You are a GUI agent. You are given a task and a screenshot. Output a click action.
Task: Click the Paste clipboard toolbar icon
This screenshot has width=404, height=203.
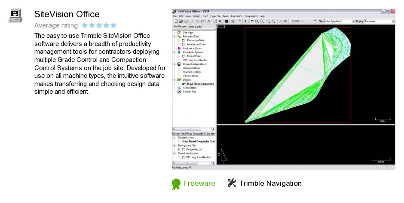pos(202,22)
